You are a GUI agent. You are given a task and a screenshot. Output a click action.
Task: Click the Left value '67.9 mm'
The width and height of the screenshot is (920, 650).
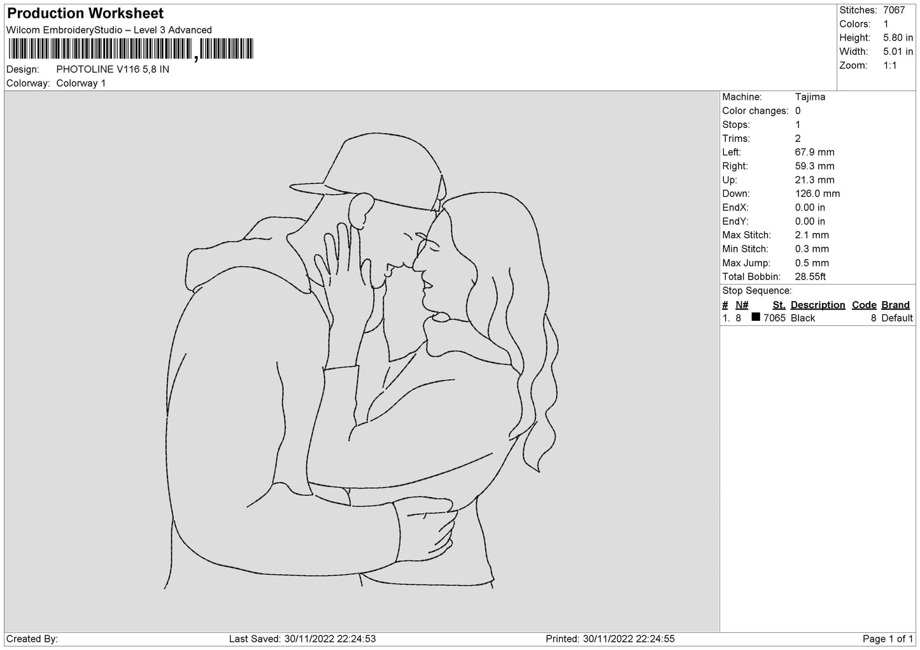(x=814, y=152)
